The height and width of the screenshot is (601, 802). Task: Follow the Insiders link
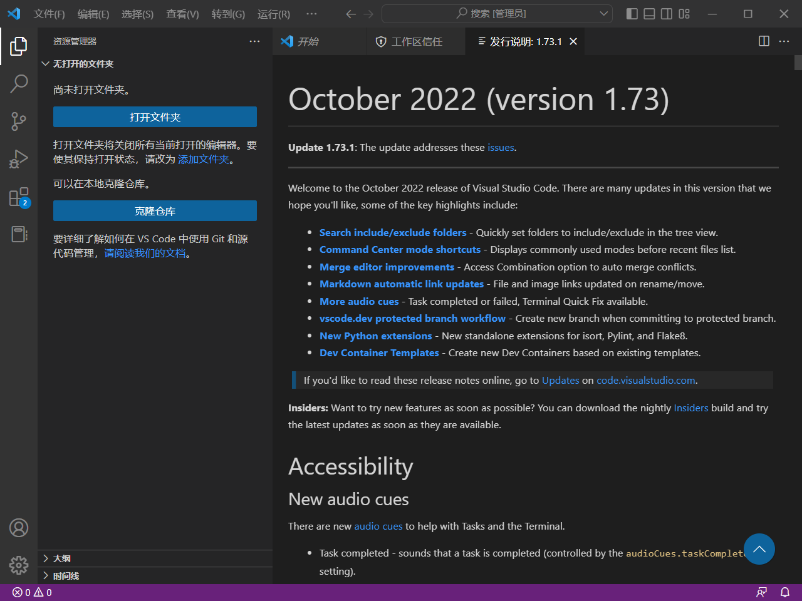coord(690,408)
